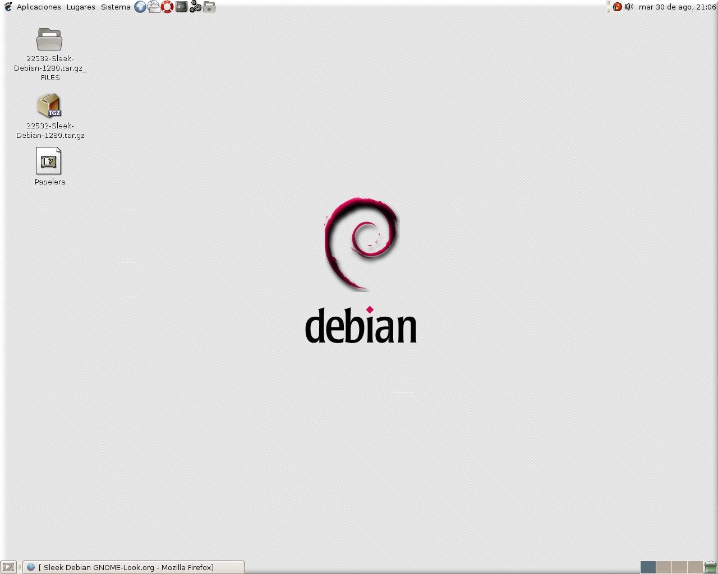Open the gears settings launcher

[195, 7]
